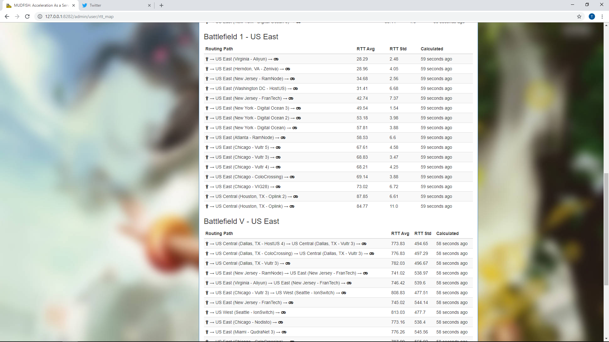Bookmark this page with star icon

pyautogui.click(x=579, y=16)
